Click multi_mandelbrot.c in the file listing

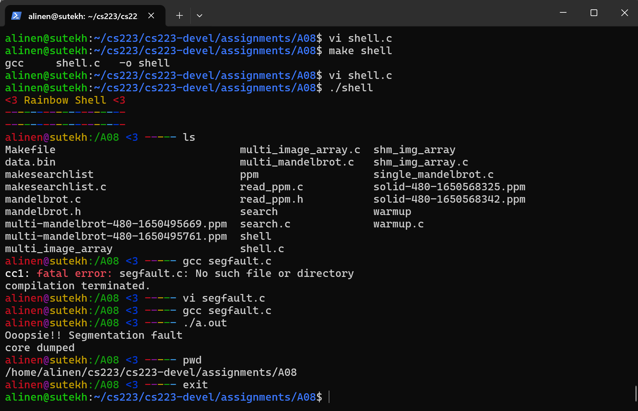[x=297, y=162]
